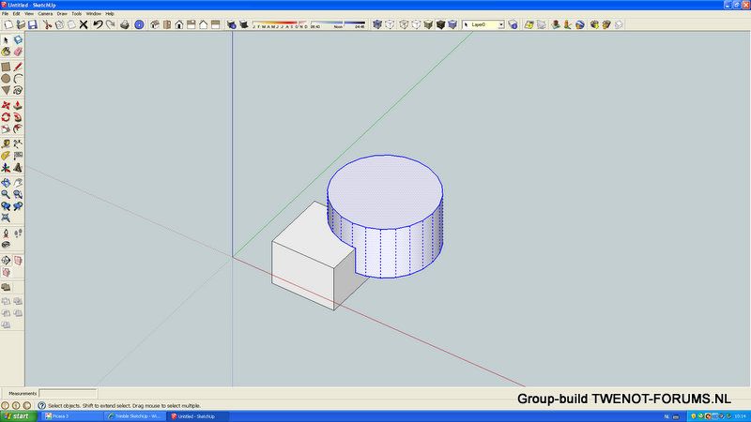Open the Tools menu
751x422 pixels.
tap(77, 14)
